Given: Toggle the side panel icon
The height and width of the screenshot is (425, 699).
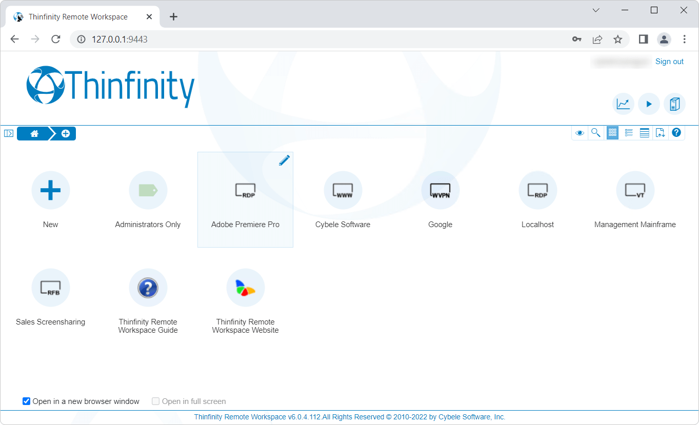Looking at the screenshot, I should (9, 133).
